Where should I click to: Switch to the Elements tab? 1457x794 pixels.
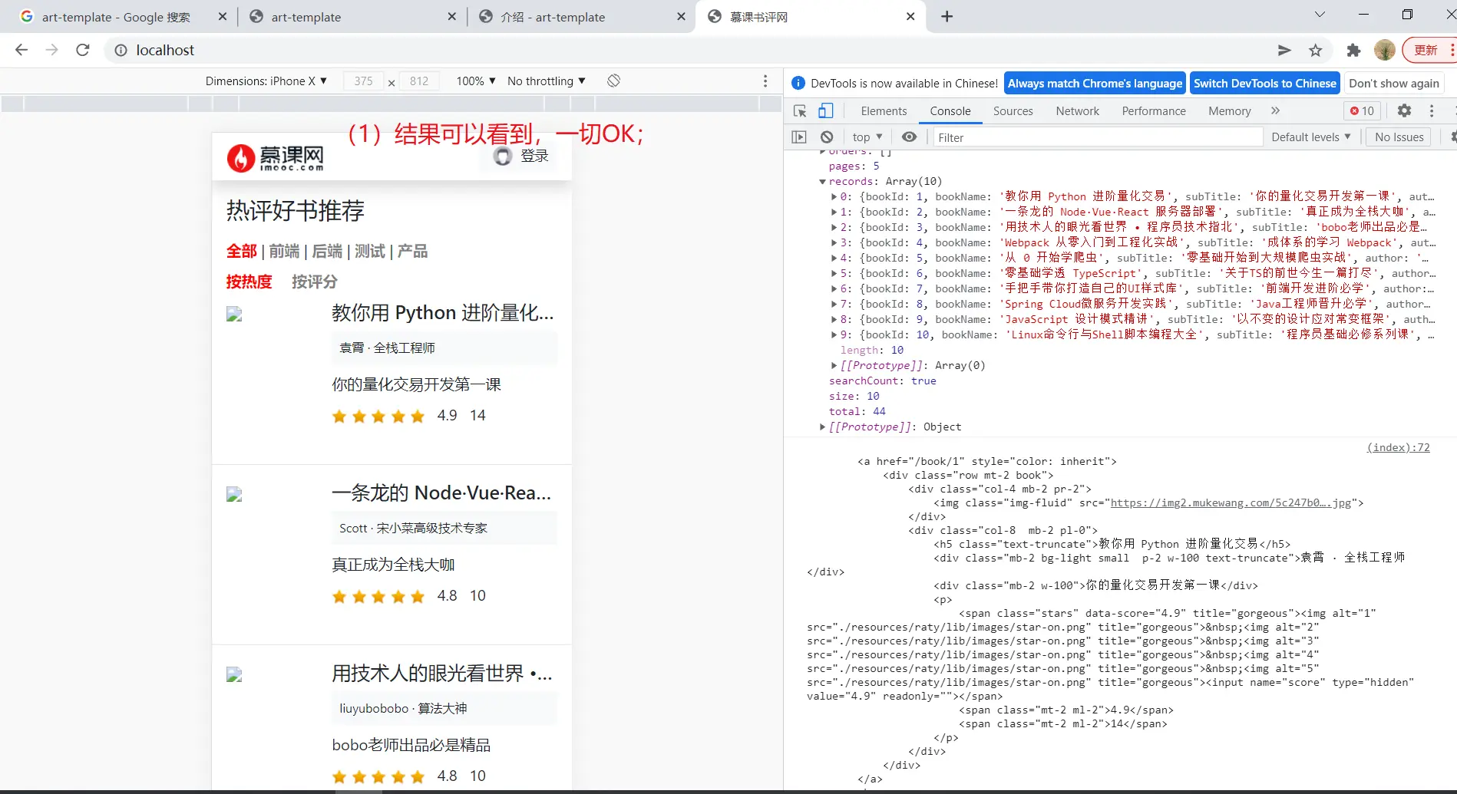(884, 111)
